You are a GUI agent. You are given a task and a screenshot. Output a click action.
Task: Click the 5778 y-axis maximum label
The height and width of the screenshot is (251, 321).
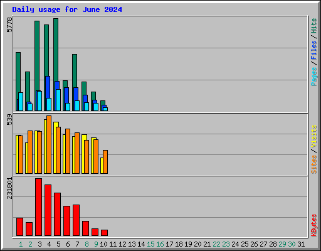[9, 25]
